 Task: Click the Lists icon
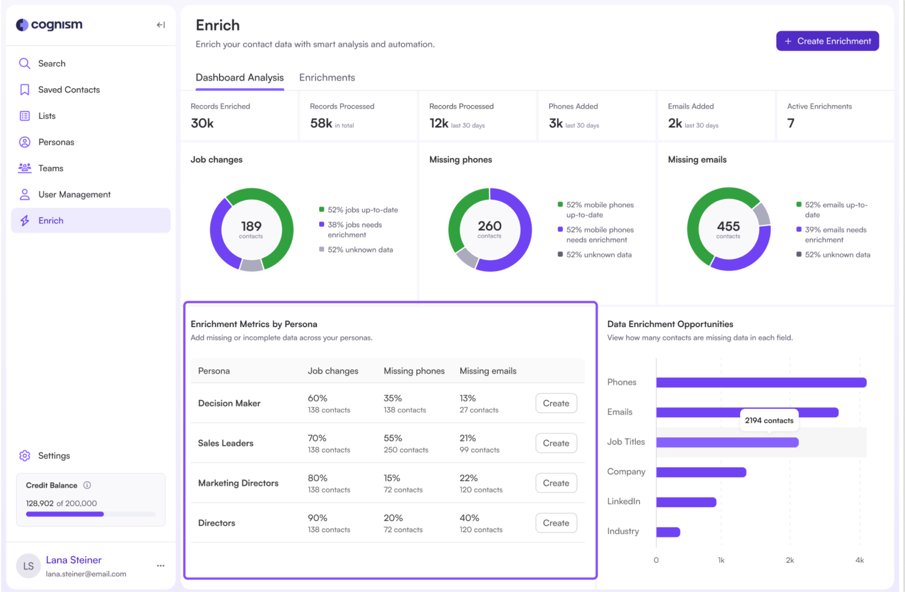[25, 116]
